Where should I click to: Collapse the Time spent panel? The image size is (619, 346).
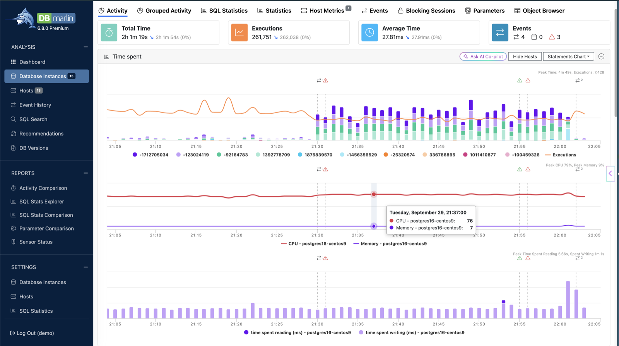[601, 57]
